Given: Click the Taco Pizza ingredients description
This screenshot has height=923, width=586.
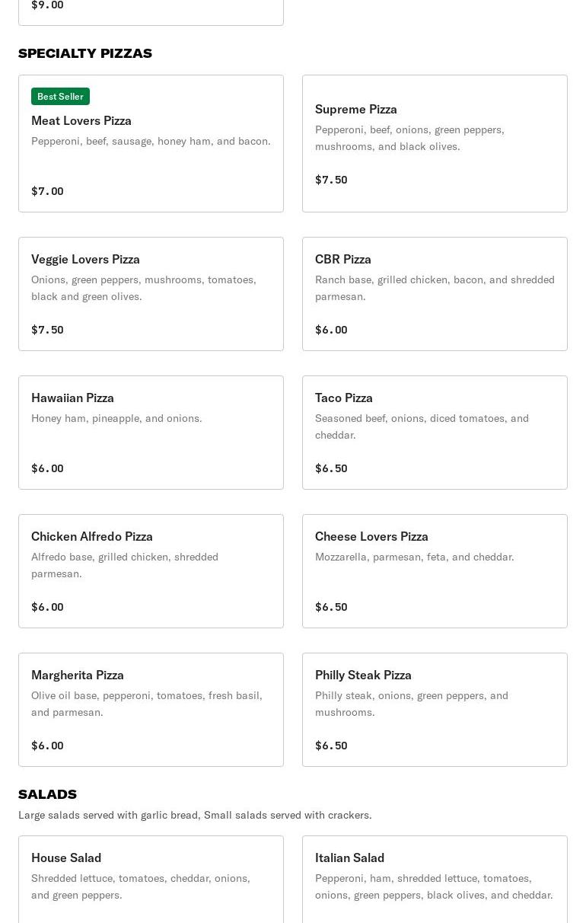Looking at the screenshot, I should pos(422,426).
